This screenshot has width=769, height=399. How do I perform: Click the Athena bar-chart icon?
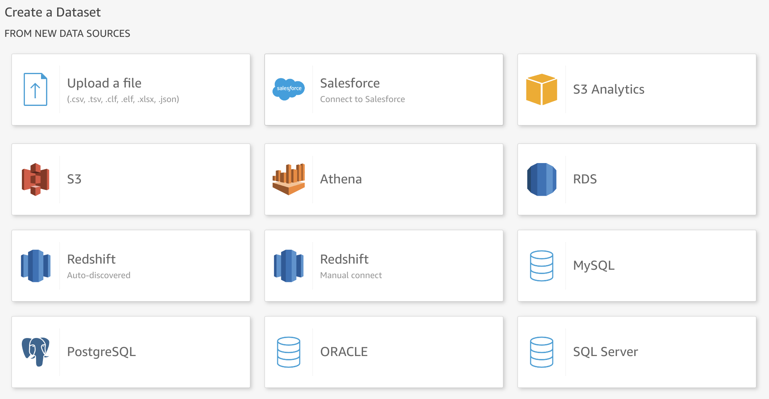point(289,179)
